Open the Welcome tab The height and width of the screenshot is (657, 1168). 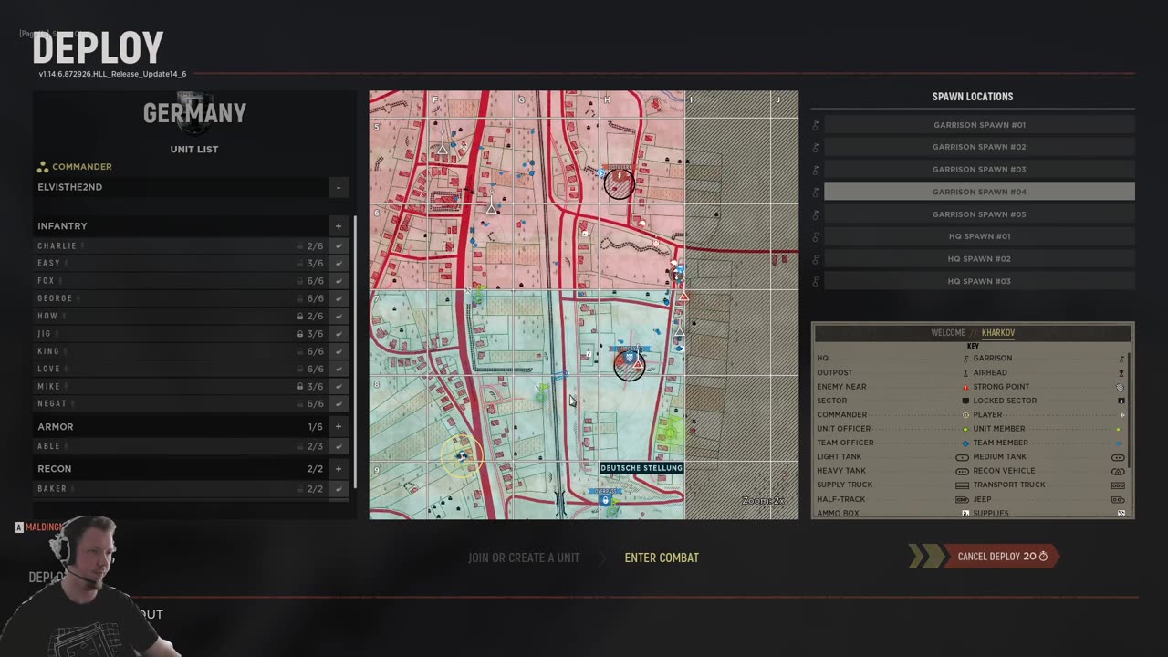pyautogui.click(x=948, y=333)
